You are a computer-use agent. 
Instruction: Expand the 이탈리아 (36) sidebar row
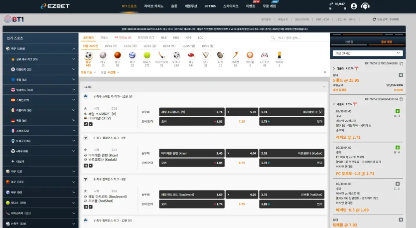[x=40, y=110]
